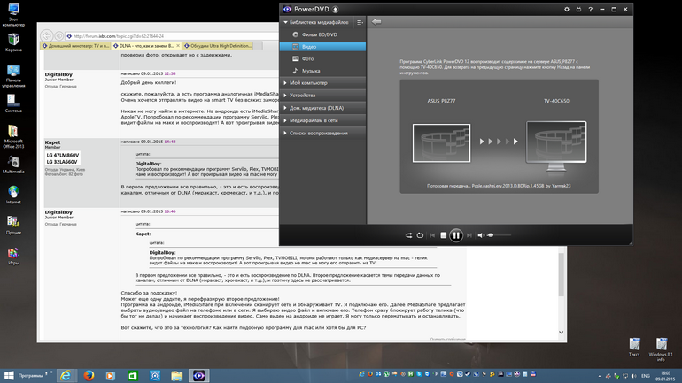Open File Explorer folder in taskbar
The height and width of the screenshot is (383, 682).
pos(176,376)
